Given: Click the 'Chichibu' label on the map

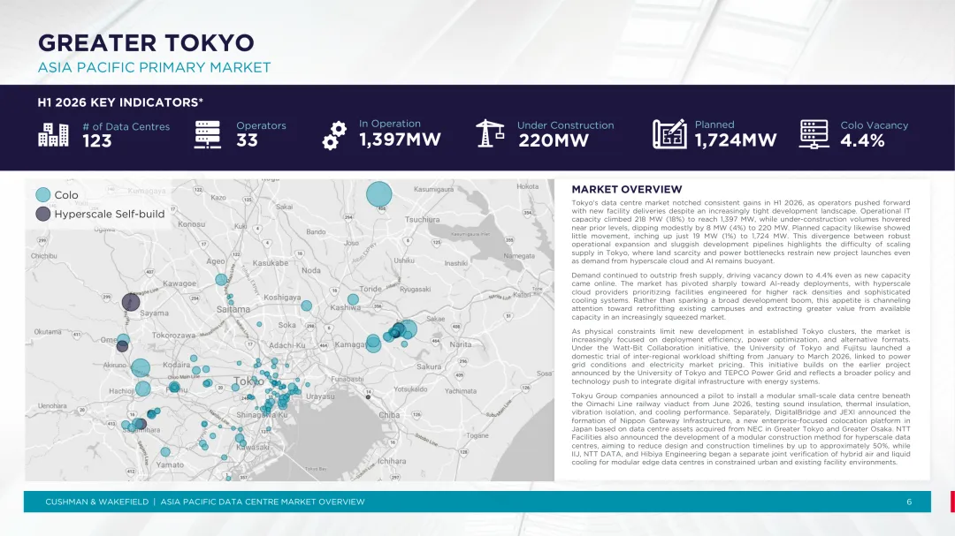Looking at the screenshot, I should (44, 256).
